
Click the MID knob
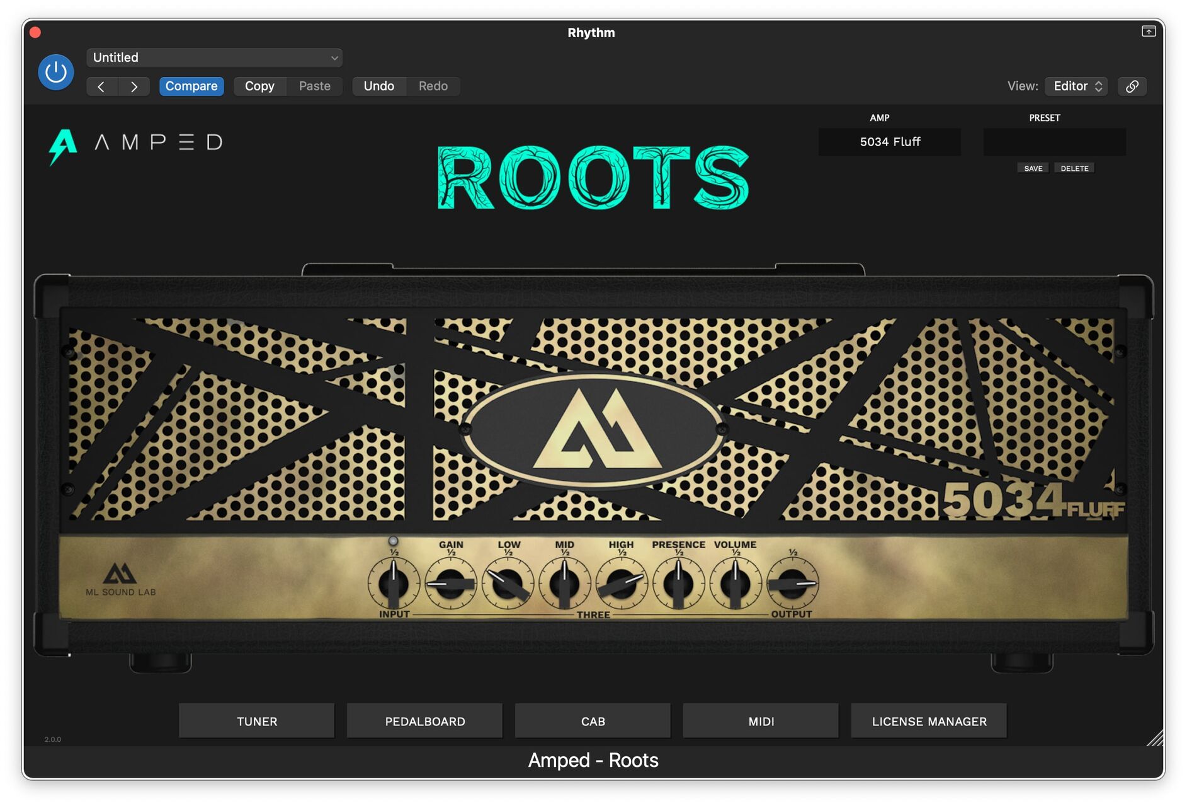pos(564,583)
